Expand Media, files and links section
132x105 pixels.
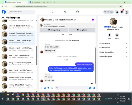point(113,52)
